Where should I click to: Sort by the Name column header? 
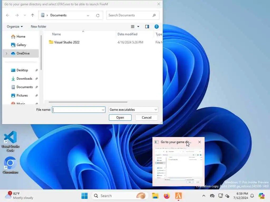[x=56, y=34]
